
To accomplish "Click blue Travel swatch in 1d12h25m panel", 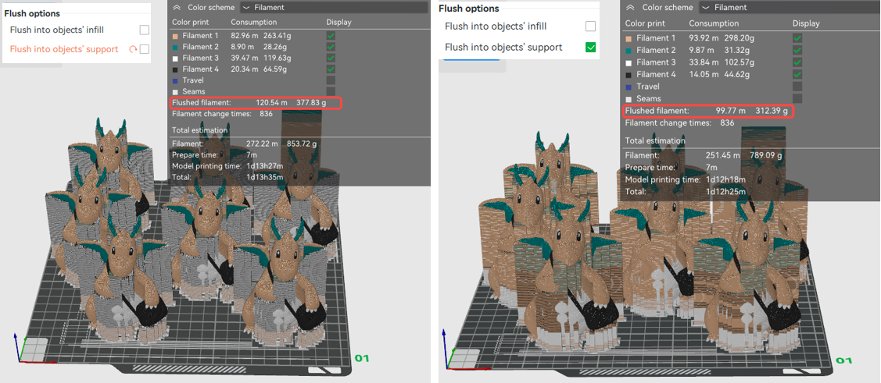I will (629, 87).
